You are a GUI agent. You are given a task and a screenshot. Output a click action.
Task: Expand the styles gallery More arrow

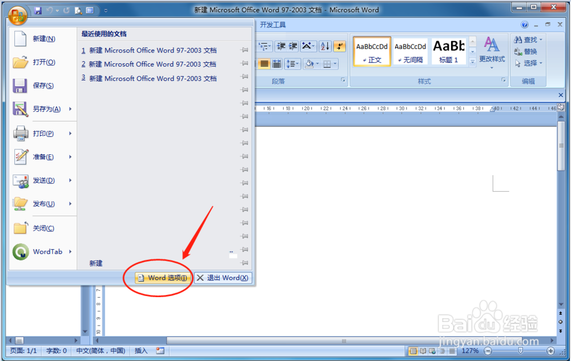click(472, 62)
